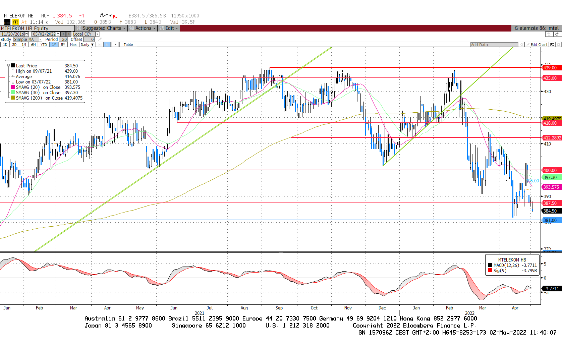This screenshot has height=347, width=562.
Task: Click the G elemzés 86: mtel label
Action: point(537,28)
